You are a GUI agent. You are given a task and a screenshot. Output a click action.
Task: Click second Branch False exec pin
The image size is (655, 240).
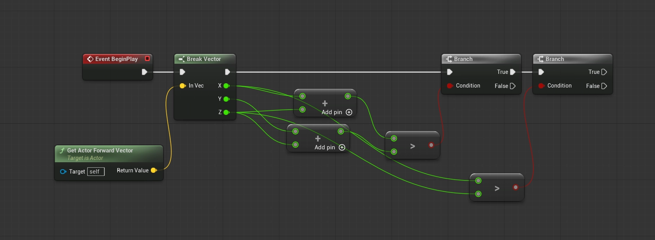pyautogui.click(x=604, y=86)
